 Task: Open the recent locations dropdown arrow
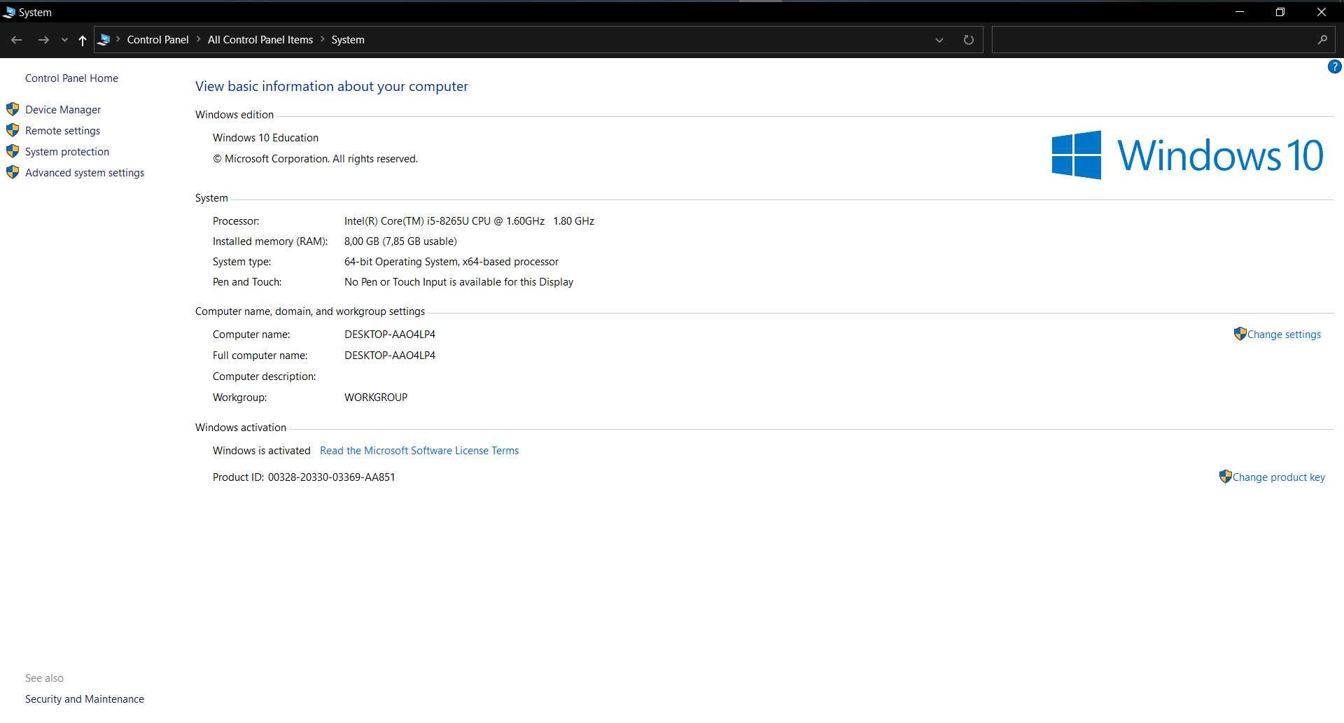tap(64, 40)
